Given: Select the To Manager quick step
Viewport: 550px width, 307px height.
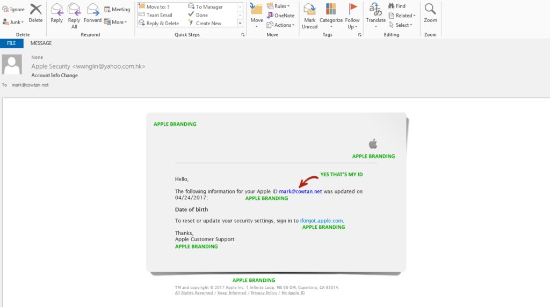Looking at the screenshot, I should 206,6.
